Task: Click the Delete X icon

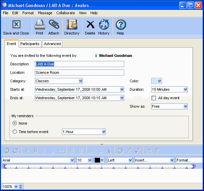Action: tap(90, 25)
